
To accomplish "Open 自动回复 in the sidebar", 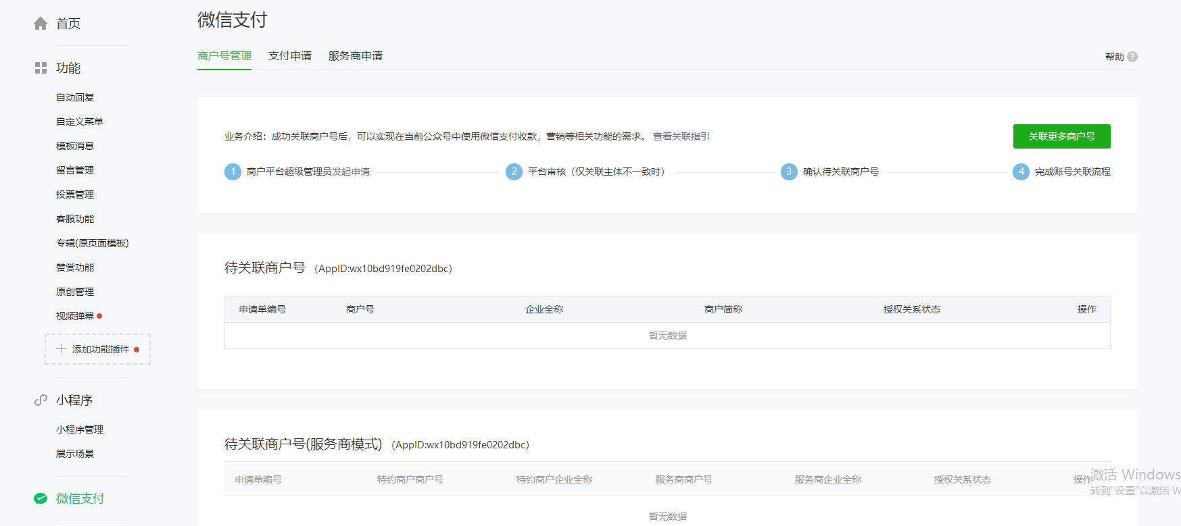I will click(75, 97).
